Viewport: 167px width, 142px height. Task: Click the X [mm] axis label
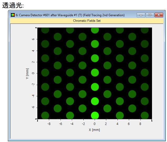94,130
